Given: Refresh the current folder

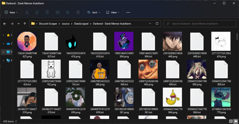Looking at the screenshot, I should pyautogui.click(x=157, y=24).
